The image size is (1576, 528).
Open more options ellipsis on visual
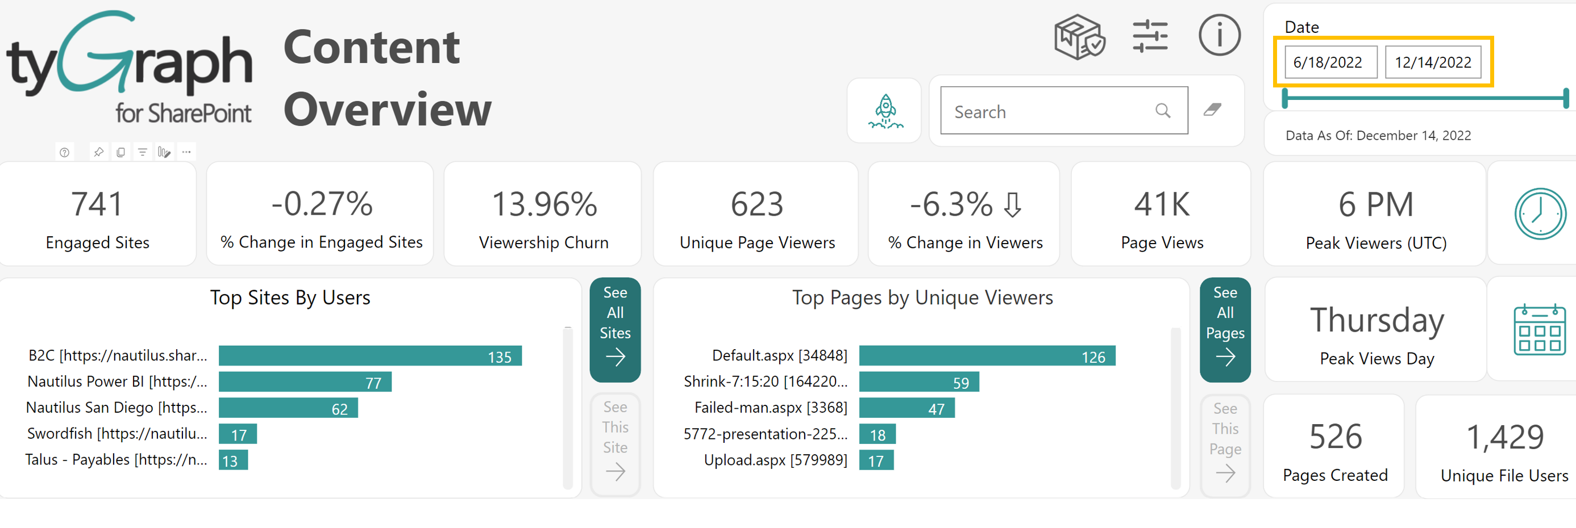186,152
